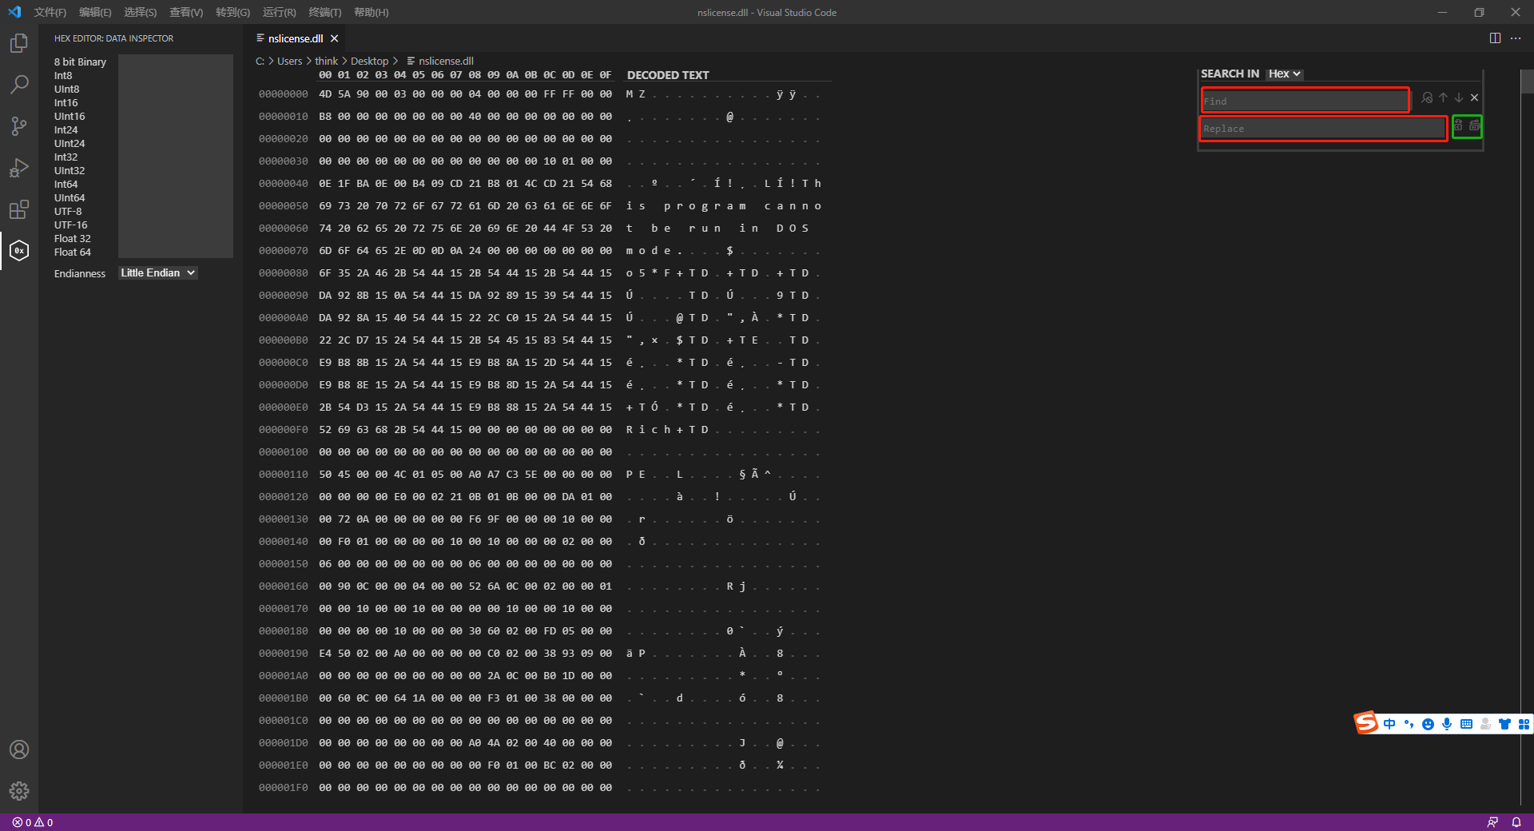Open the Run and Debug view
The height and width of the screenshot is (831, 1534).
pos(19,167)
